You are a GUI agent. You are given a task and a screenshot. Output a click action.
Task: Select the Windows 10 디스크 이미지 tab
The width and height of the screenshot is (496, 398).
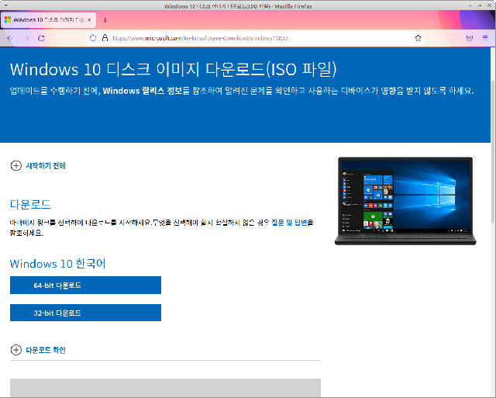pyautogui.click(x=48, y=20)
